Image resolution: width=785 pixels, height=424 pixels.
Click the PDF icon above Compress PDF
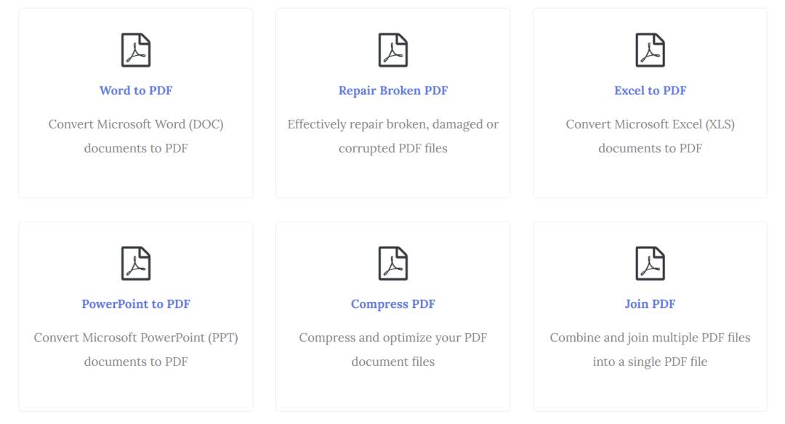393,264
